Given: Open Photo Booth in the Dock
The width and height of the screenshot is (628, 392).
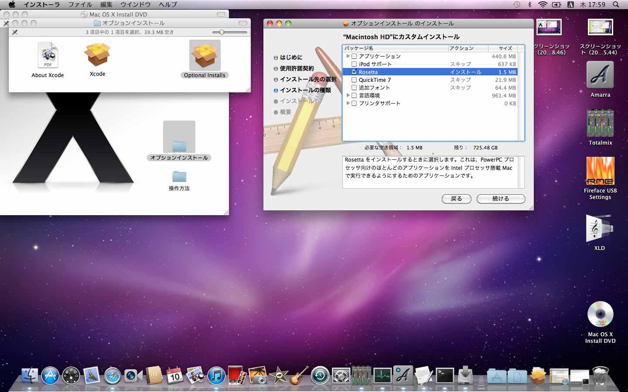Looking at the screenshot, I should point(237,375).
